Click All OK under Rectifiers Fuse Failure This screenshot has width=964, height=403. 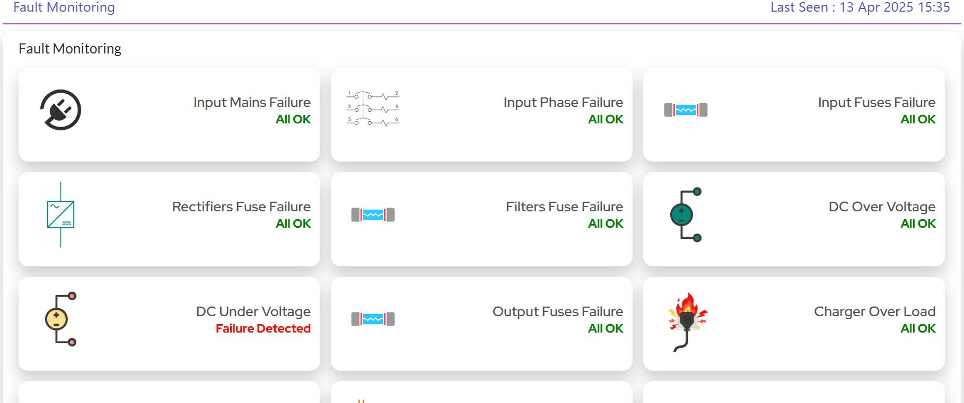coord(293,223)
